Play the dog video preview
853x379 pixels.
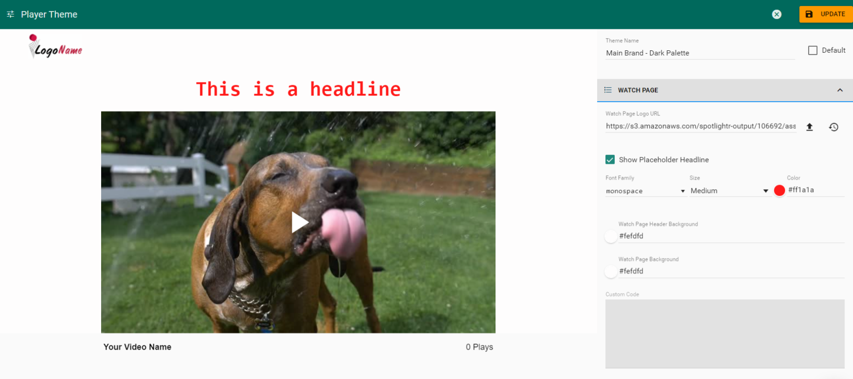[x=299, y=222]
